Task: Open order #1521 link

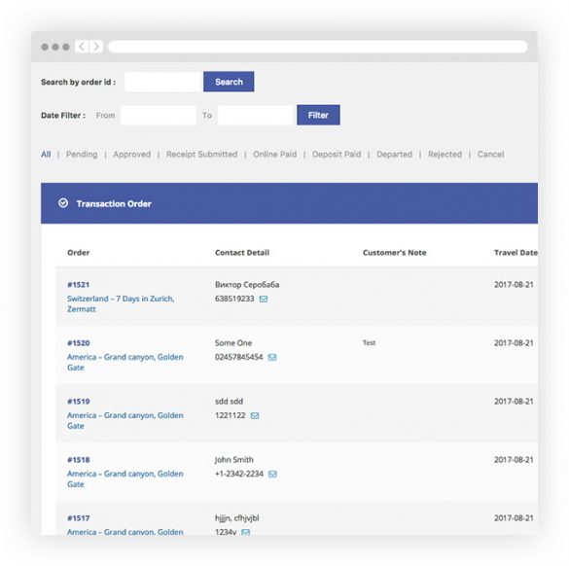Action: pos(79,285)
